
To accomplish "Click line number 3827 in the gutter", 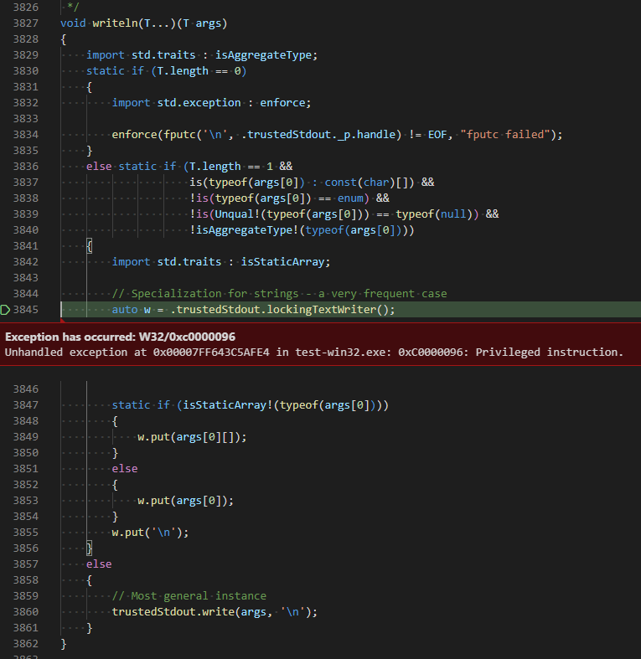I will click(26, 23).
